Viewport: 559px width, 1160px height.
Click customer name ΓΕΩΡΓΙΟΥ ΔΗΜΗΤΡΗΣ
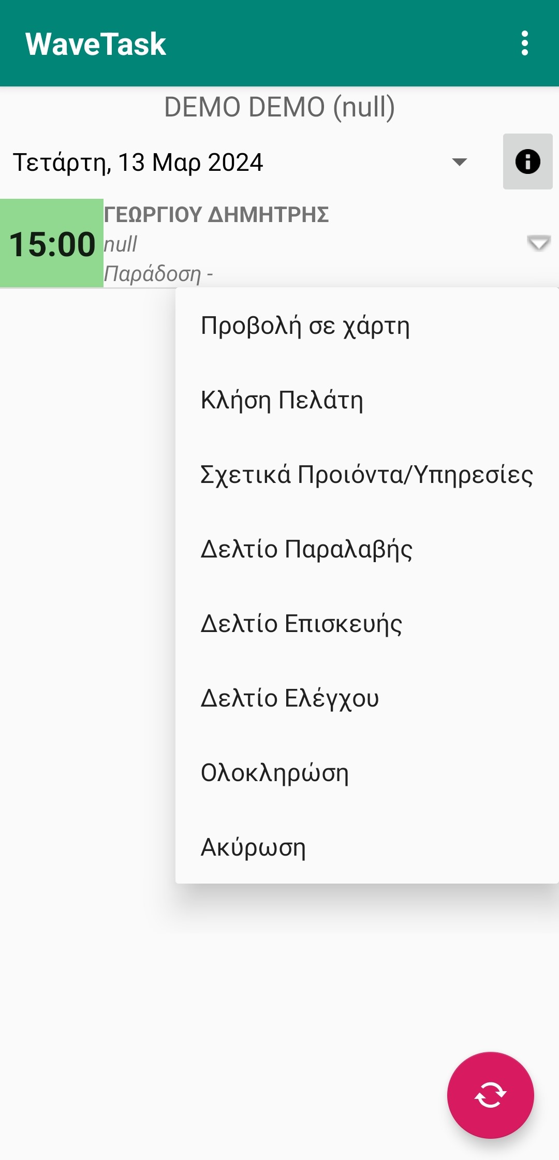(x=216, y=214)
